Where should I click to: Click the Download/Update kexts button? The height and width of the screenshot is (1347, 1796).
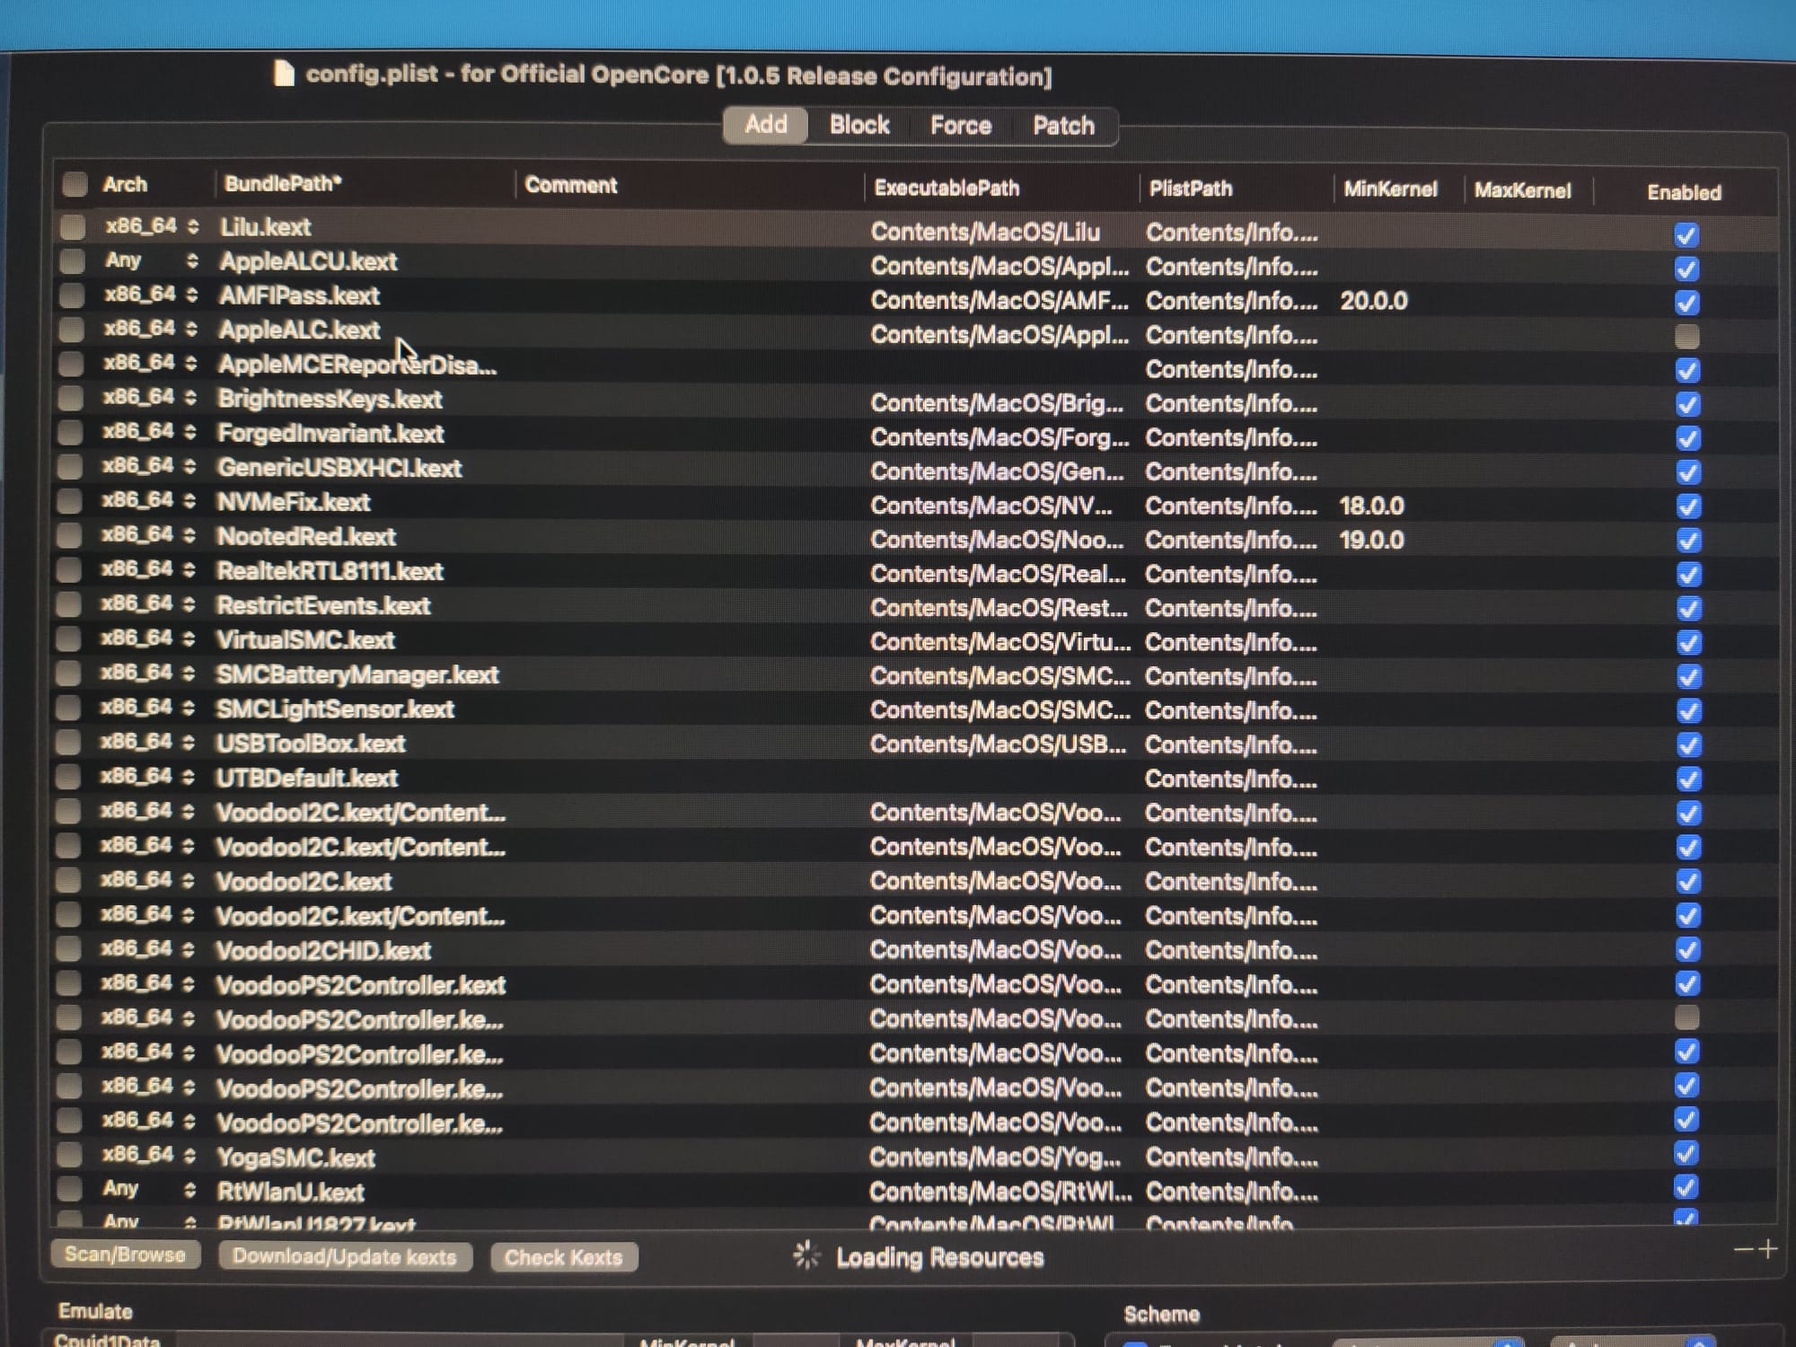345,1256
